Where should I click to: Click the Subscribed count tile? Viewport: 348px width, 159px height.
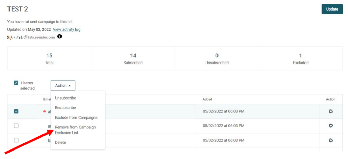[133, 58]
